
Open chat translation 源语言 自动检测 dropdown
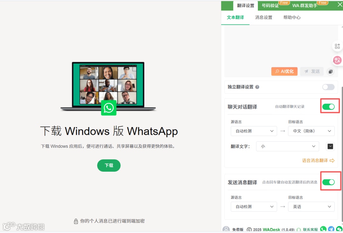254,131
